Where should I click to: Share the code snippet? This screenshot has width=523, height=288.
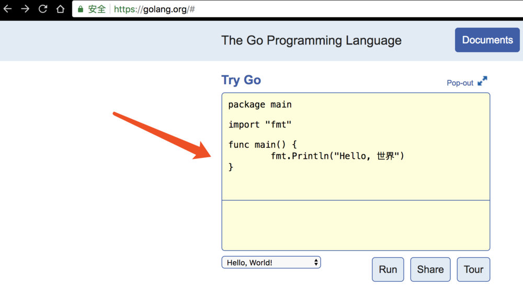(430, 269)
